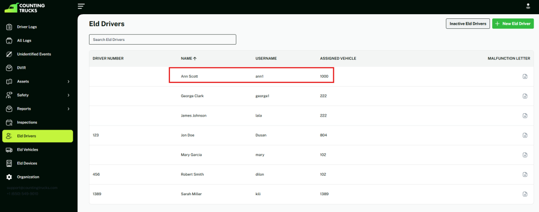Click the Inactive Eld Drivers button
The image size is (539, 212).
(467, 24)
